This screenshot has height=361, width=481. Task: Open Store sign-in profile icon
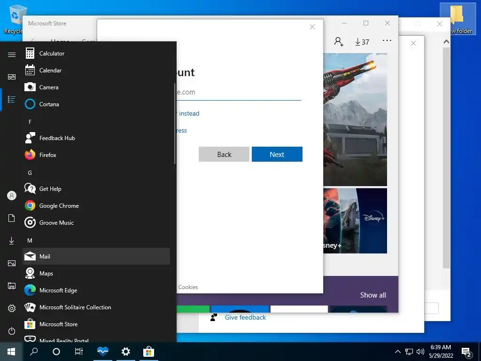click(339, 41)
